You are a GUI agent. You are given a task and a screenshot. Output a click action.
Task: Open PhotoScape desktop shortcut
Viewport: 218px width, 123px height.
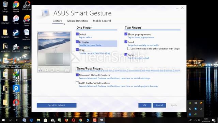point(27,5)
